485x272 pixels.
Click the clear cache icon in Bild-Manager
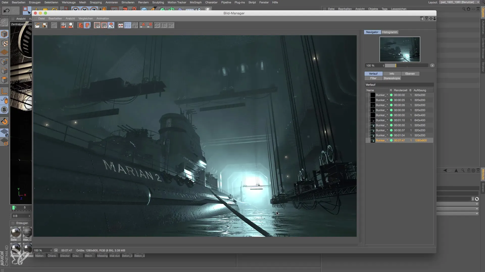tap(54, 25)
